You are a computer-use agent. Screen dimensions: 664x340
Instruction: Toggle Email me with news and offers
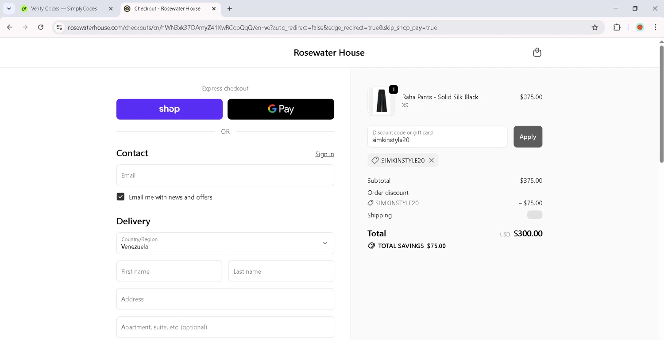tap(120, 197)
